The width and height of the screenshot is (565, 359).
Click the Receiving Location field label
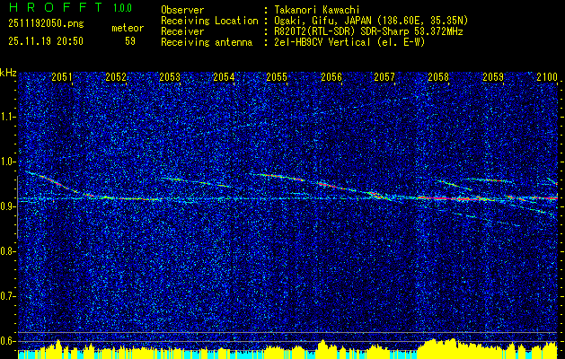pos(209,21)
